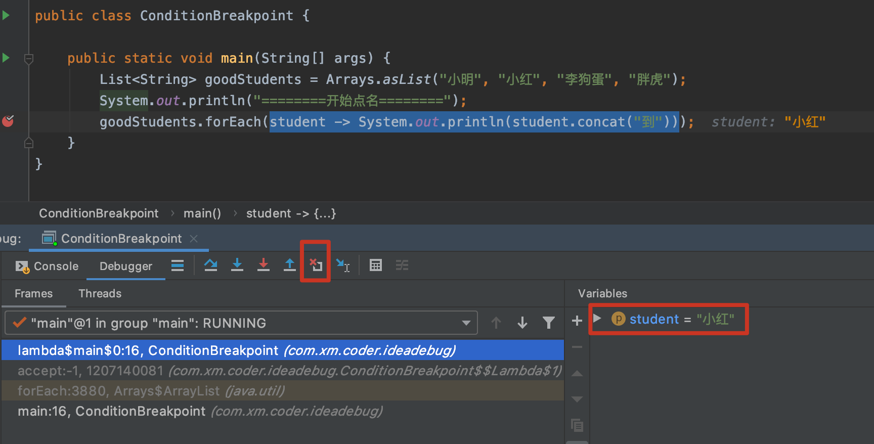Switch to the Console tab

pyautogui.click(x=48, y=266)
